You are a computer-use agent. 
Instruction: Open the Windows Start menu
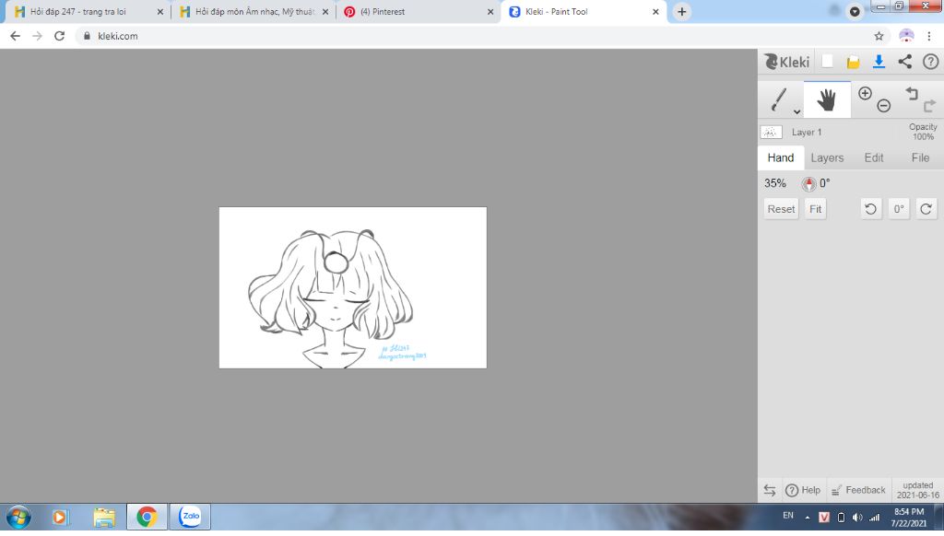[x=18, y=517]
